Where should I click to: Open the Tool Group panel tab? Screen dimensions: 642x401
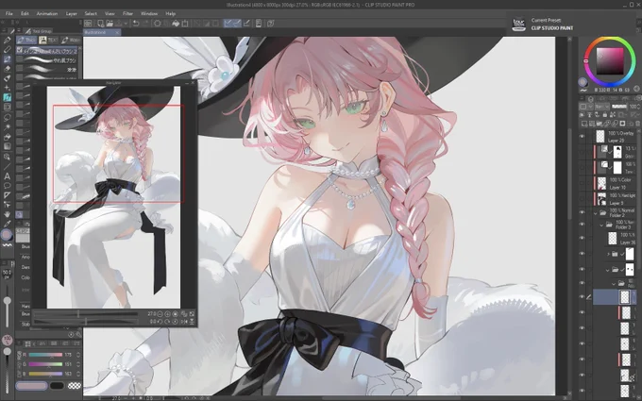38,31
